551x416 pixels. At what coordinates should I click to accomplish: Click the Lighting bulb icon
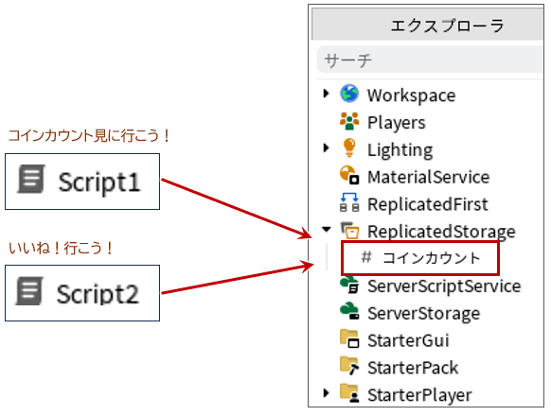pos(349,147)
